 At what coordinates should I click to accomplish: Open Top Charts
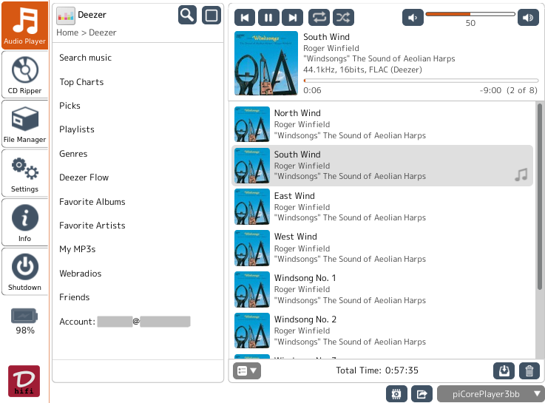click(x=81, y=82)
